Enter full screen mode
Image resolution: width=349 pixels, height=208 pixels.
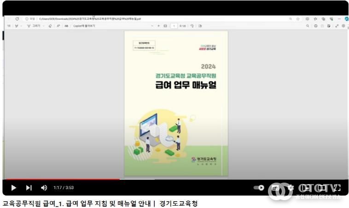337,188
